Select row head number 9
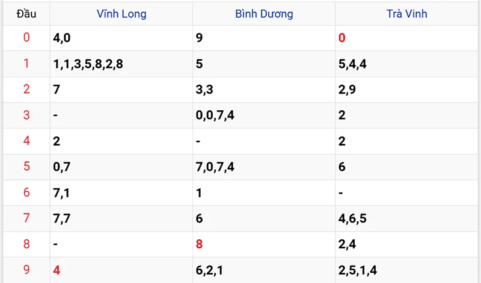This screenshot has width=481, height=283. click(26, 269)
